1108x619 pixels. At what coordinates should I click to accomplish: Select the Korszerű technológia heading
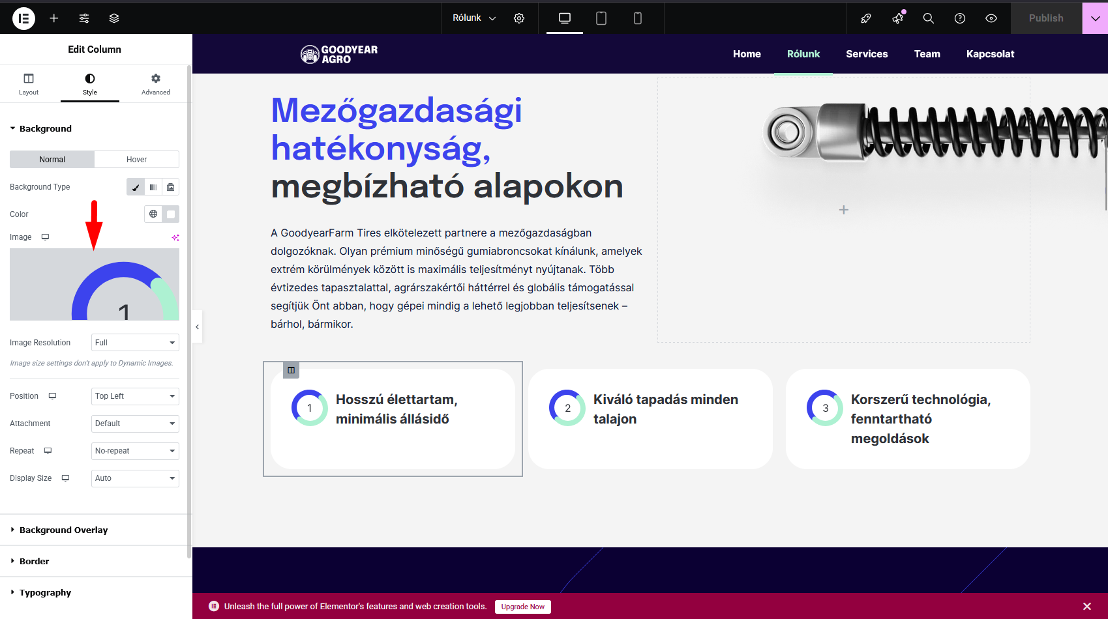tap(921, 419)
